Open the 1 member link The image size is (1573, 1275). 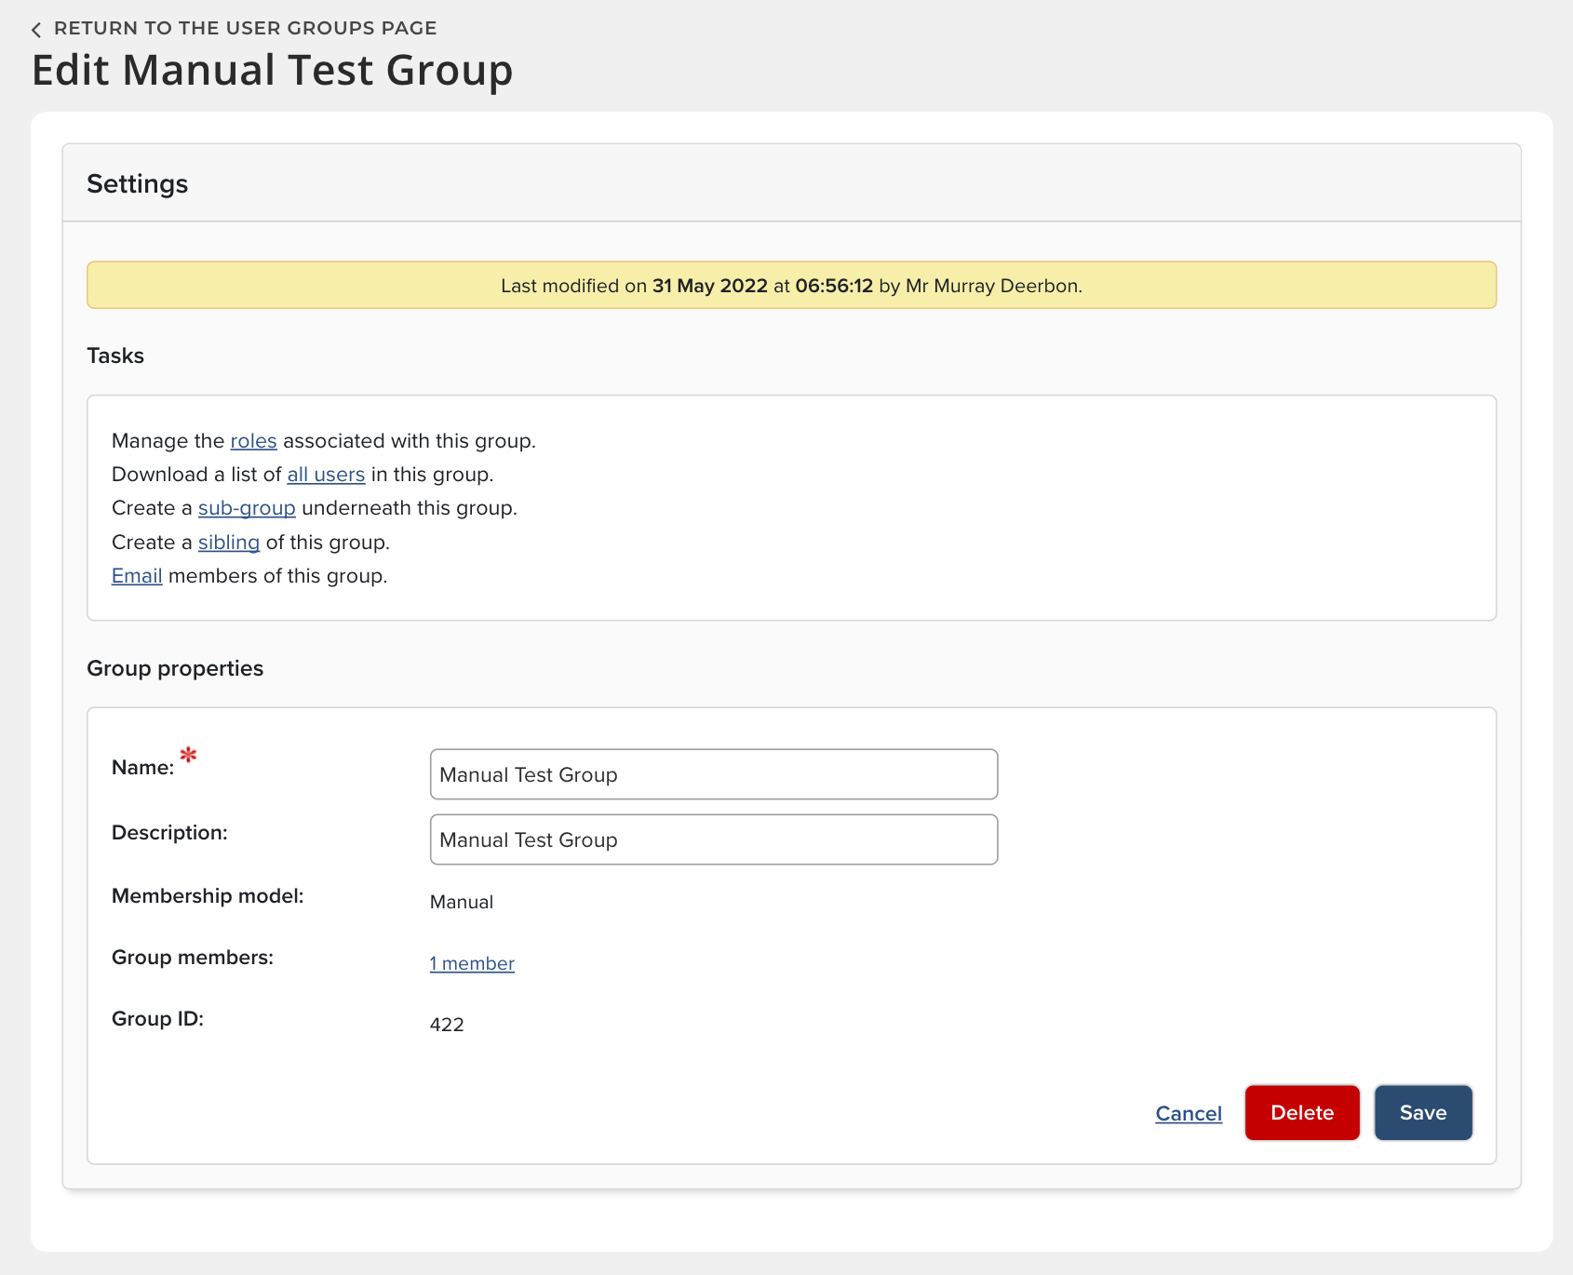(x=472, y=964)
